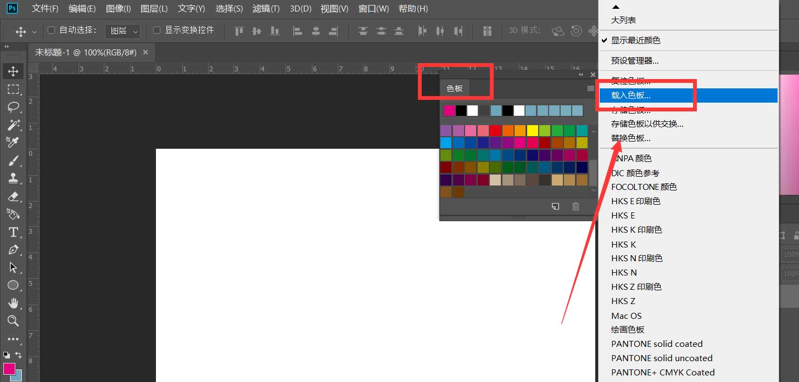Screen dimensions: 799x382
Task: Select the Eyedropper tool
Action: coord(13,142)
